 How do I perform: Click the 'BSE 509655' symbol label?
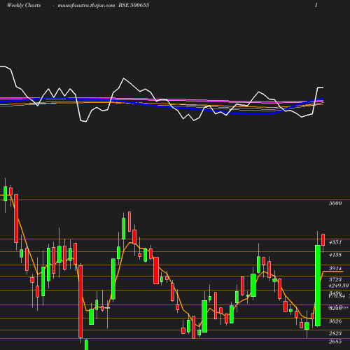(134, 5)
